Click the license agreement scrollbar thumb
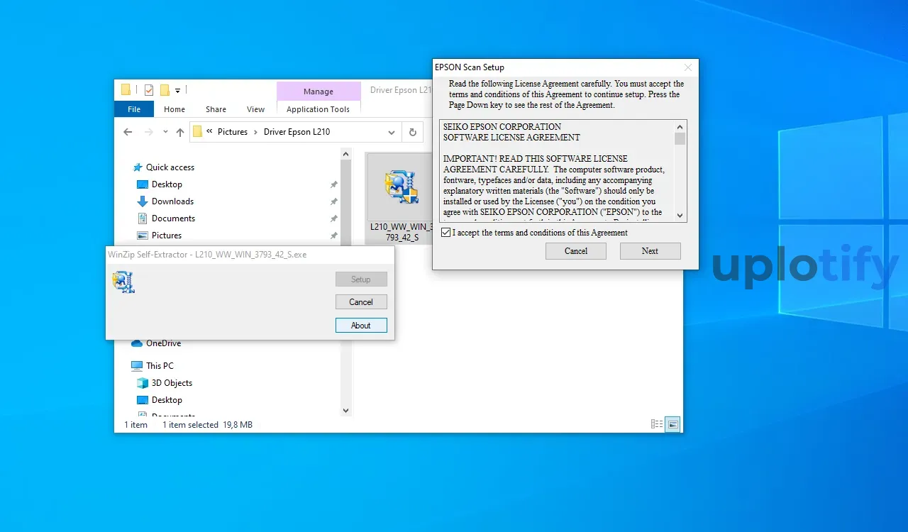This screenshot has width=908, height=532. point(680,138)
